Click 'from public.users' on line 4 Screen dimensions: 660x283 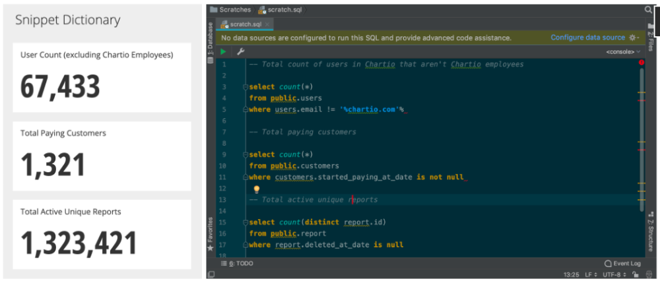[x=285, y=98]
